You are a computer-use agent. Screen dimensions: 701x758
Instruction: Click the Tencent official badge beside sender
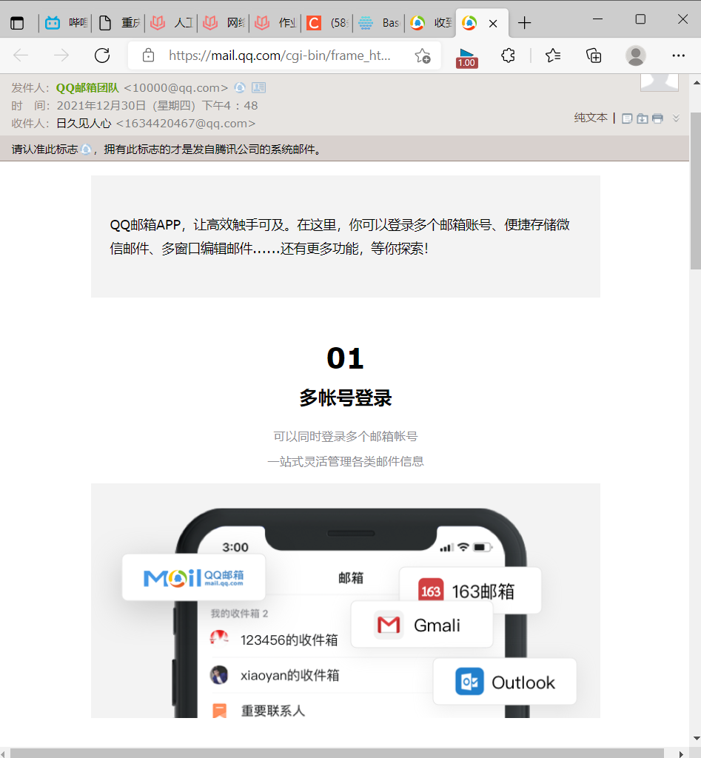pyautogui.click(x=240, y=87)
